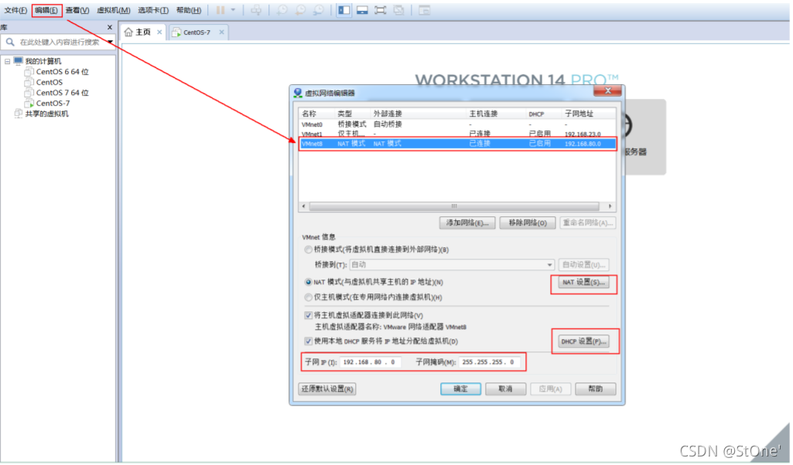
Task: Click the 添加网络(E)... button
Action: (x=467, y=223)
